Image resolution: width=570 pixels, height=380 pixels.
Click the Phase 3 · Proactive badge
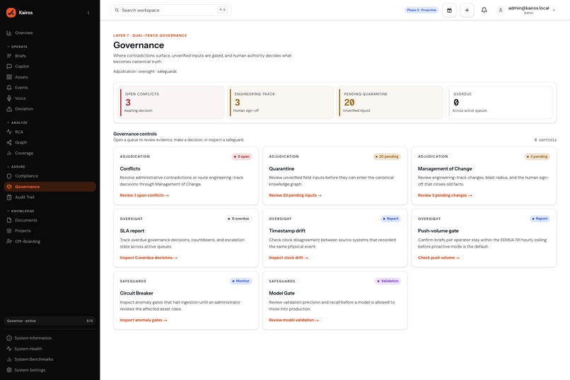pos(421,10)
